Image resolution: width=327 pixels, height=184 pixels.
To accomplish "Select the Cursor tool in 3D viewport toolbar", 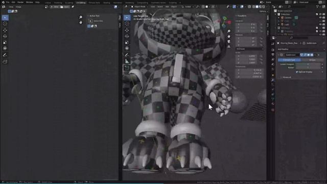I will (127, 24).
